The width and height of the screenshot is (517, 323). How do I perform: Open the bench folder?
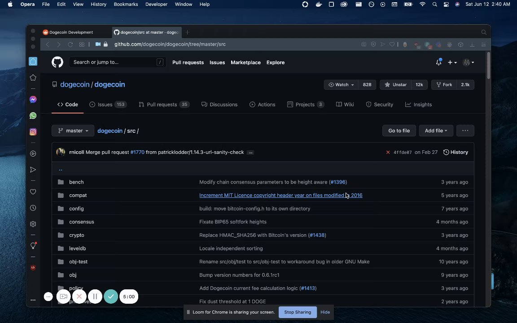coord(76,182)
